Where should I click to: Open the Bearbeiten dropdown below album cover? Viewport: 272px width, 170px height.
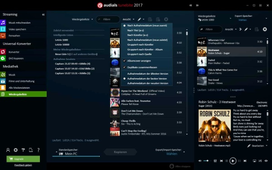pos(257,145)
